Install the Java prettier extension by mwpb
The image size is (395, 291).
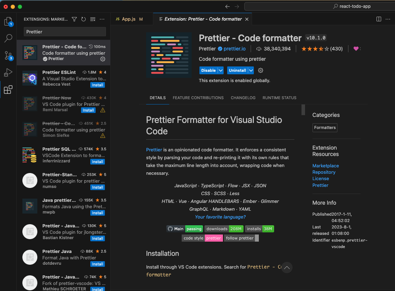(97, 213)
